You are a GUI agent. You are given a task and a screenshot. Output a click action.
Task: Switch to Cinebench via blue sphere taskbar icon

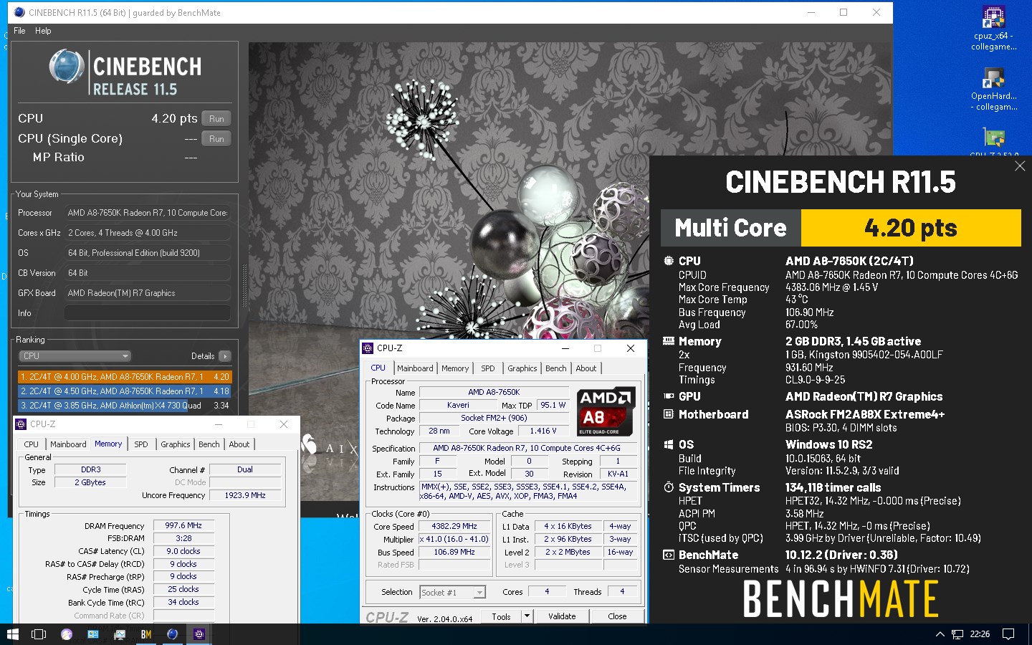click(173, 634)
